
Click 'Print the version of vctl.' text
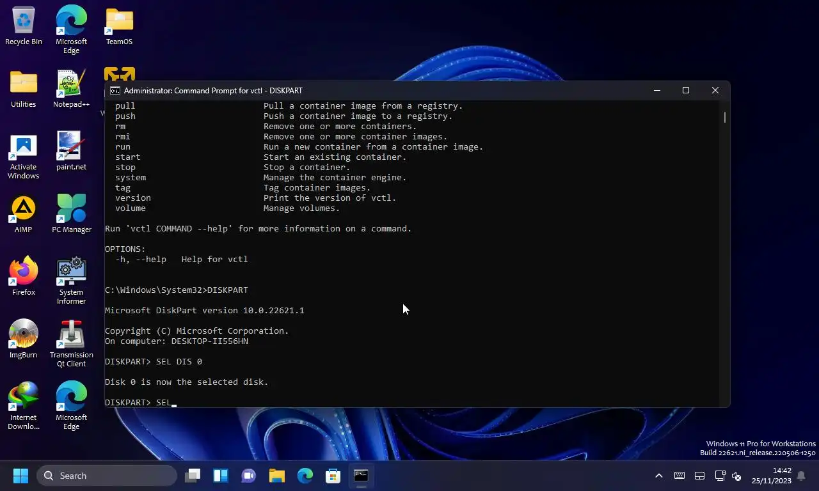pos(330,198)
